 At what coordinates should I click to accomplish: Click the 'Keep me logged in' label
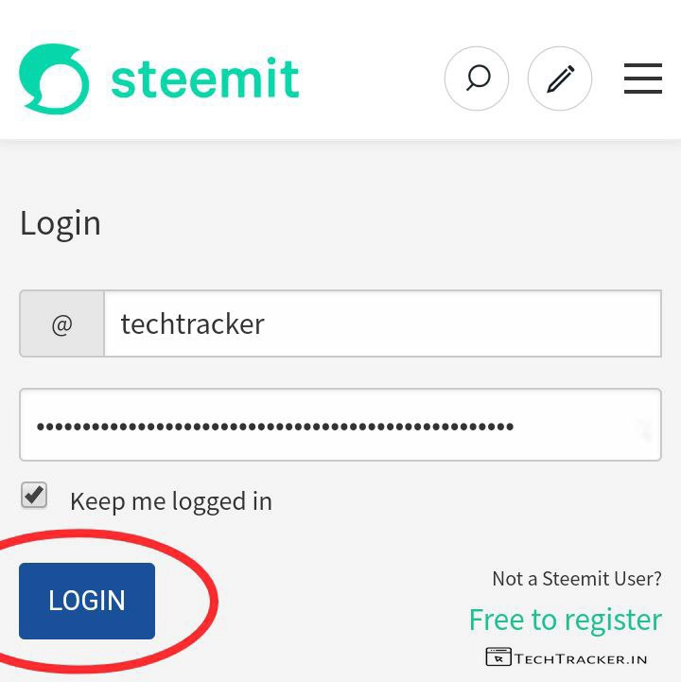(171, 501)
